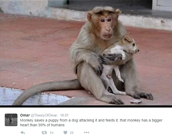Click the 18.01 tweet timestamp

pyautogui.click(x=64, y=115)
